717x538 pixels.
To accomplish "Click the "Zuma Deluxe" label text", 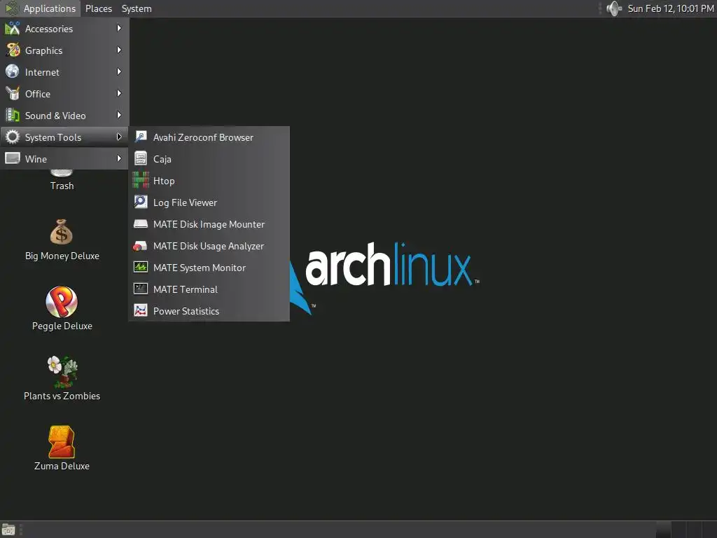I will point(62,466).
